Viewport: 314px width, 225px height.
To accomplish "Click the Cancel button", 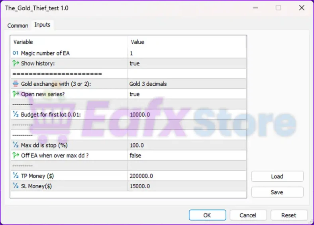I will [248, 215].
